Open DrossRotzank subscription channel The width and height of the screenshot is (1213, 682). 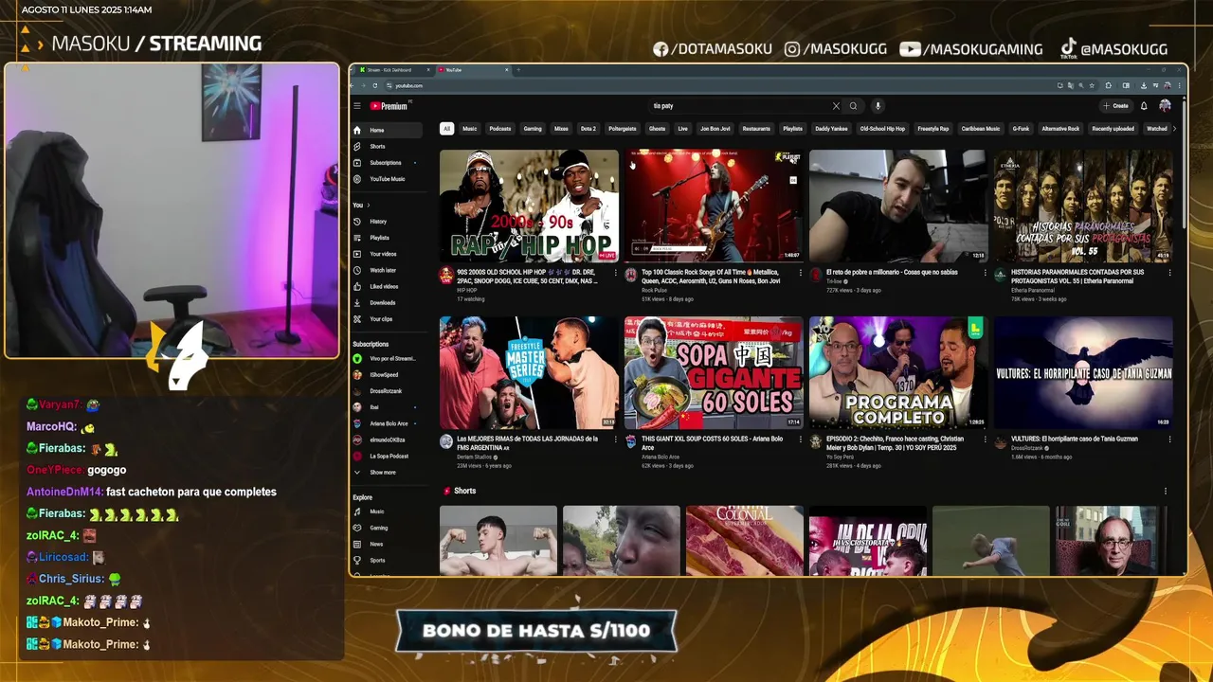click(x=385, y=391)
